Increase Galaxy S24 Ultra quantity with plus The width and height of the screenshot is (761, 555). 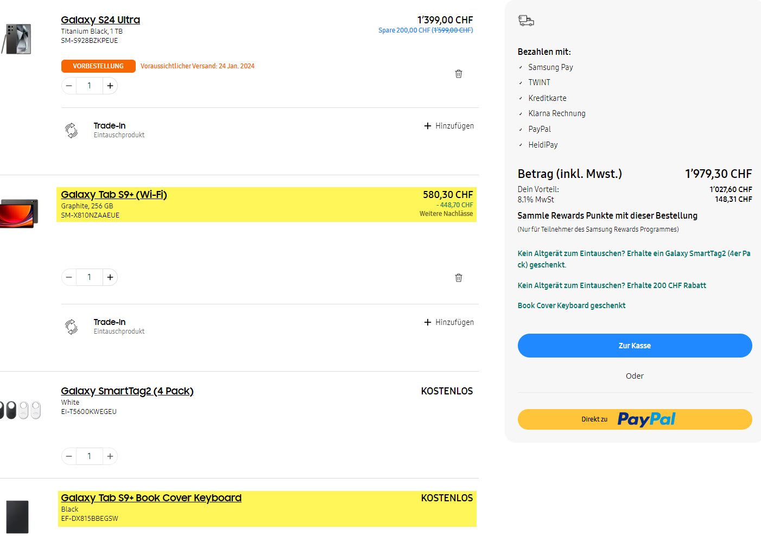coord(110,86)
